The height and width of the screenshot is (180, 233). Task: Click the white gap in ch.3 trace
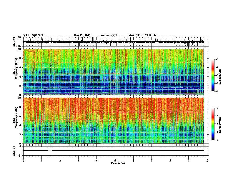pyautogui.click(x=50, y=151)
